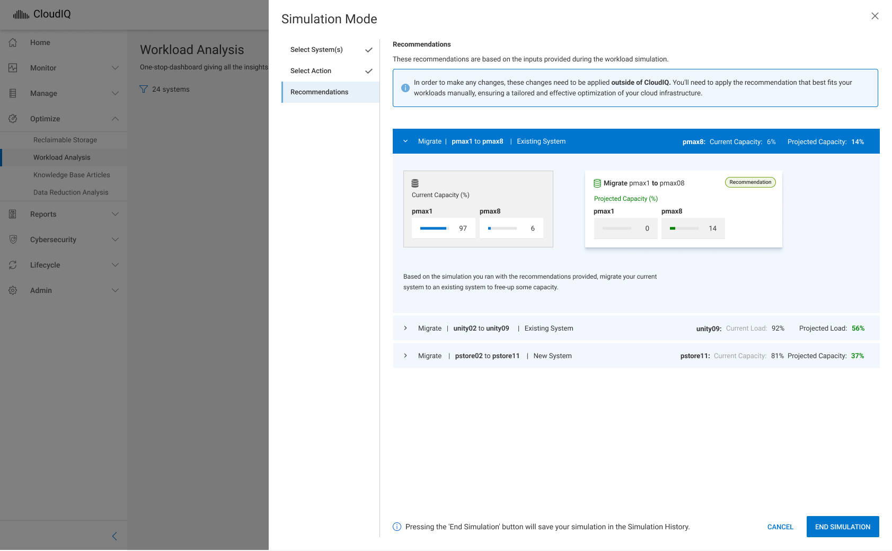Click the 24 systems filter label
This screenshot has height=551, width=892.
pyautogui.click(x=171, y=90)
